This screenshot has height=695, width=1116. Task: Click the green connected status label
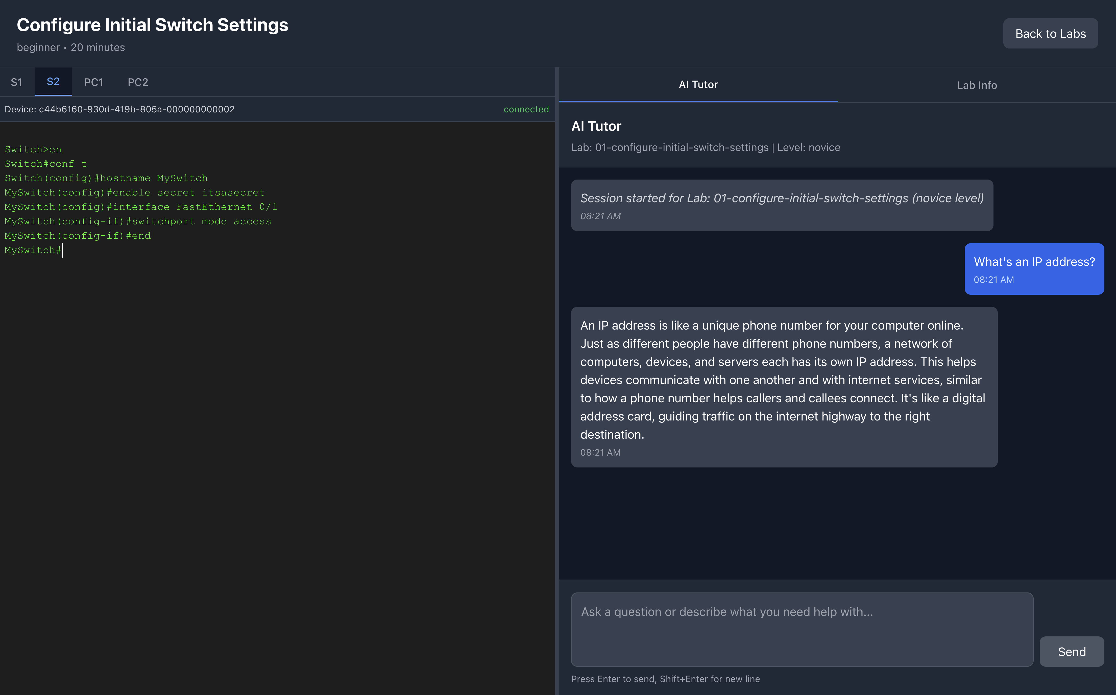526,109
